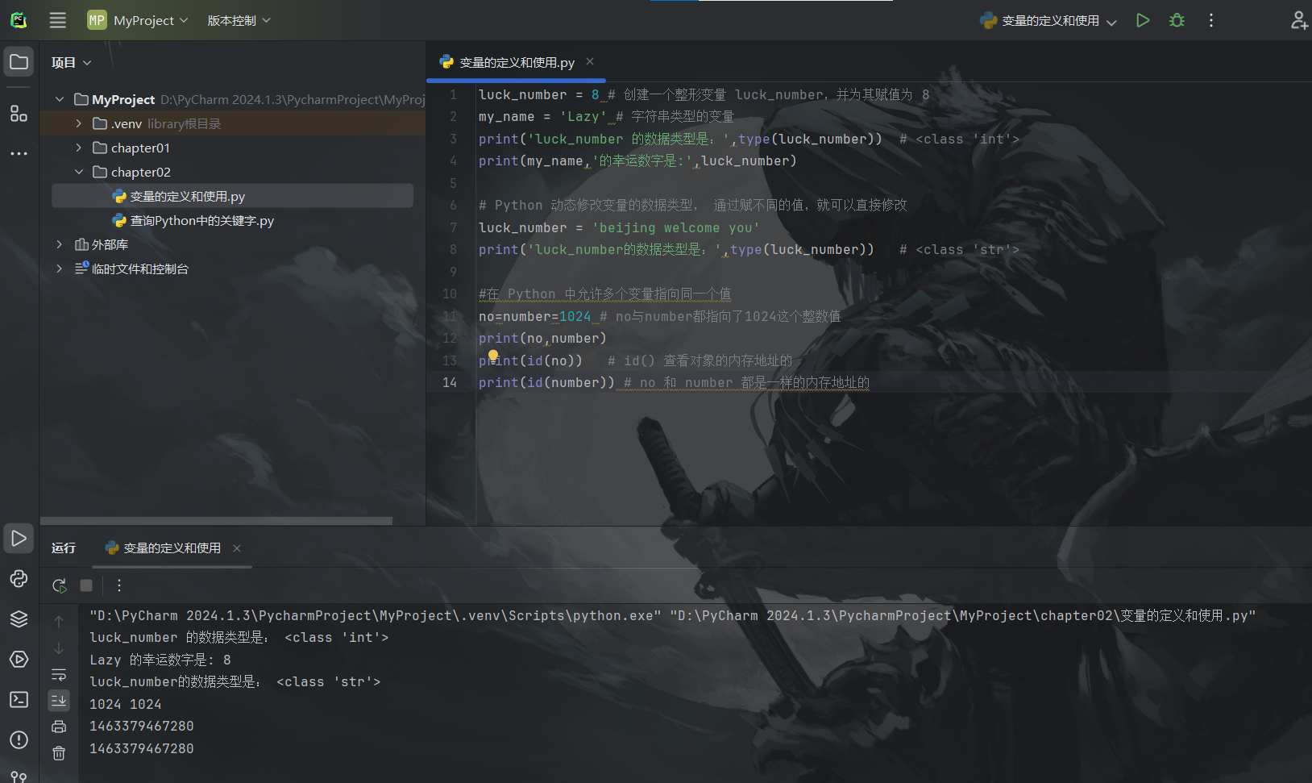The height and width of the screenshot is (783, 1312).
Task: Open the Problems tool window icon
Action: (19, 739)
